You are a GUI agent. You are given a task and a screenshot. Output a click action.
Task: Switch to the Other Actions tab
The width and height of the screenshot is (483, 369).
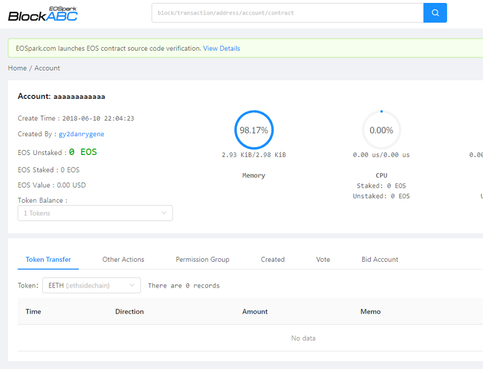[123, 259]
